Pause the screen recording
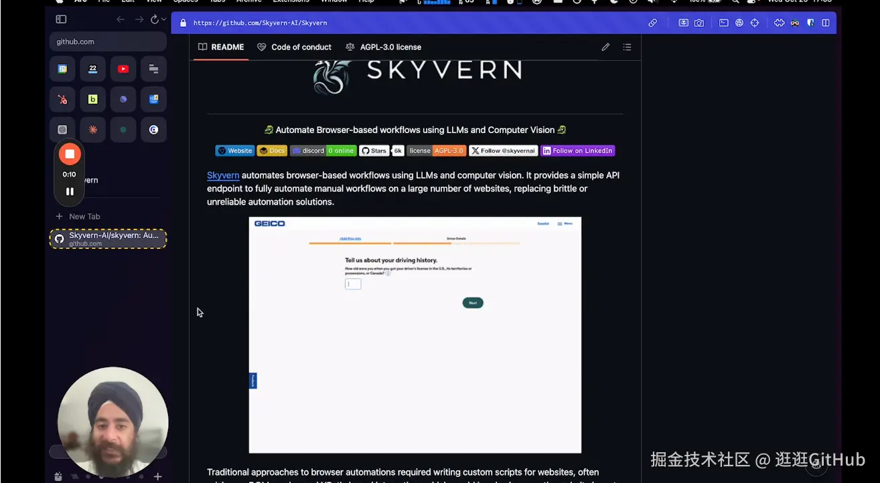880x483 pixels. point(70,191)
